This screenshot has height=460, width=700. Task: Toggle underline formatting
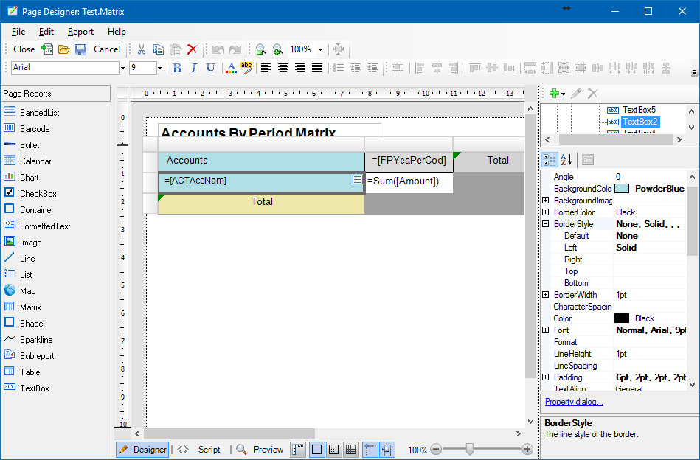coord(210,68)
